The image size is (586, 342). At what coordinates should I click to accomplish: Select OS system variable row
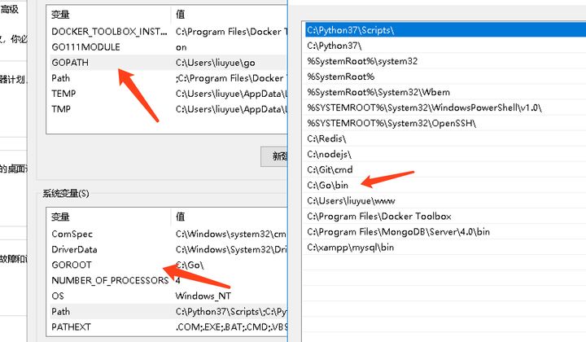[x=167, y=296]
